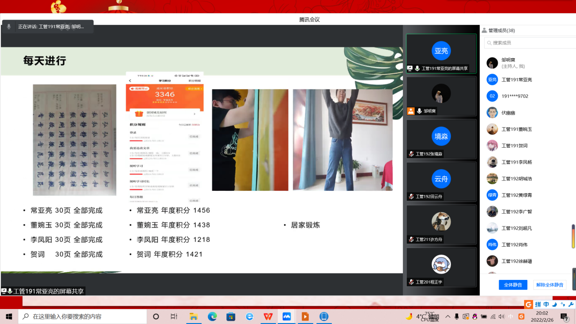Click the muted mic icon for 工管211许方舟
The height and width of the screenshot is (324, 576).
click(x=411, y=239)
